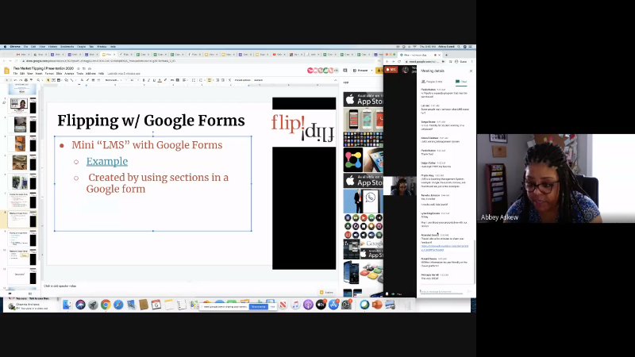Open the Slides Arrange menu
635x357 pixels.
point(69,74)
